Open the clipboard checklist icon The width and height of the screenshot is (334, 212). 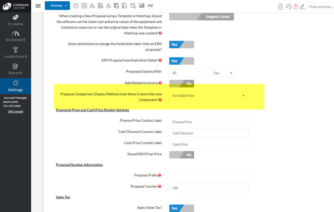click(x=281, y=7)
